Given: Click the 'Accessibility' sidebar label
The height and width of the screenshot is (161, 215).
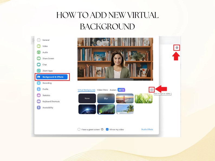Looking at the screenshot, I should 48,108.
